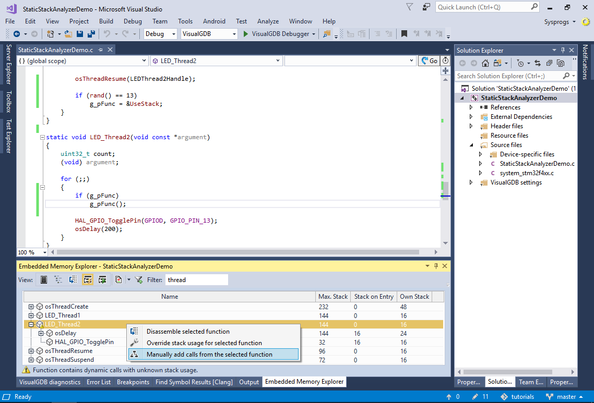This screenshot has width=594, height=403.
Task: Click the Home icon in Solution Explorer
Action: (485, 63)
